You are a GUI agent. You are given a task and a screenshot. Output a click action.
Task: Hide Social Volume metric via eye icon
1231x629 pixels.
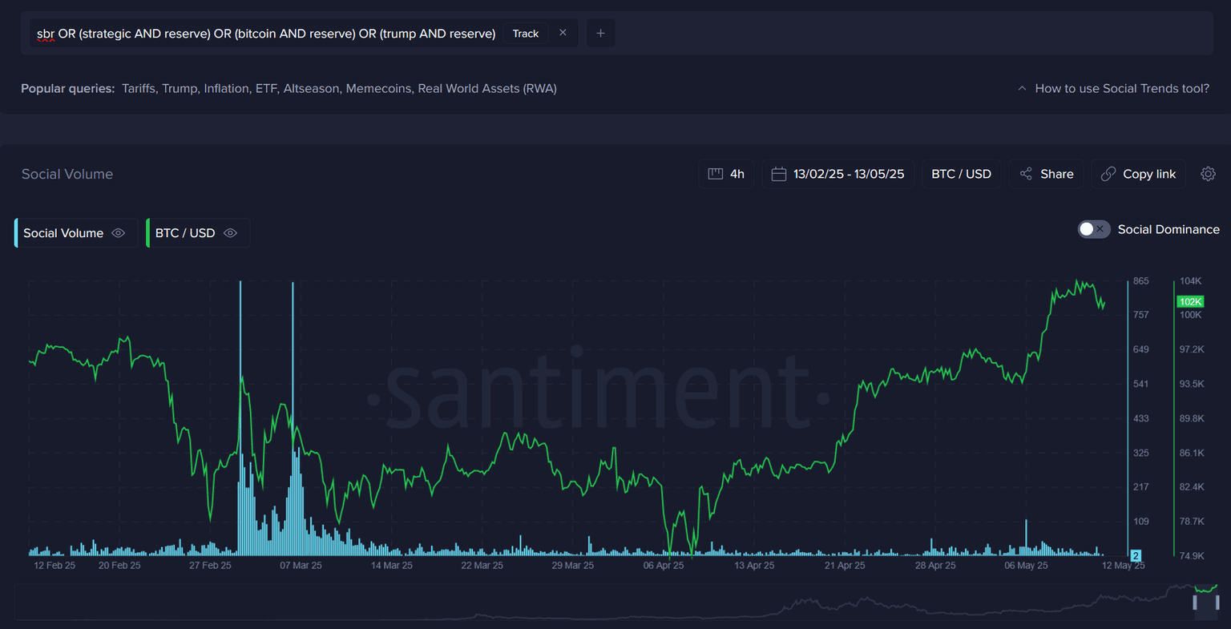[x=119, y=233]
